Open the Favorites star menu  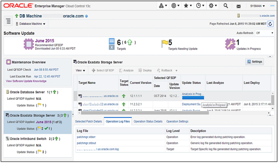point(188,6)
